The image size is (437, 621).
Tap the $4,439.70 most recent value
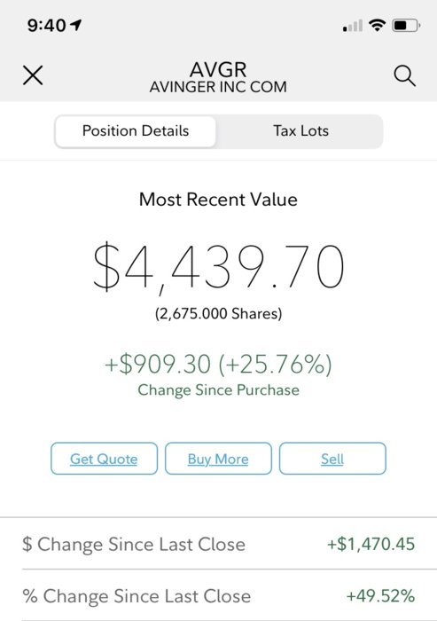point(218,267)
